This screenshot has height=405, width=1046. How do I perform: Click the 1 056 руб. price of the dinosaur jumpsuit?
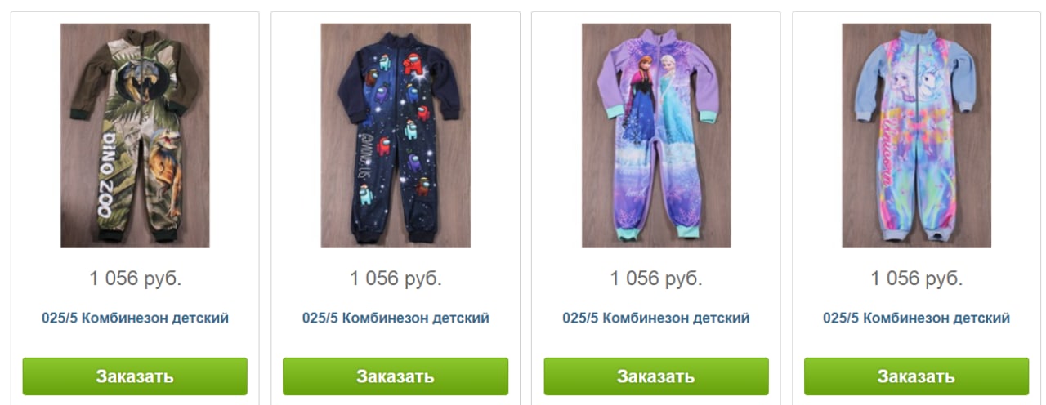pos(136,278)
